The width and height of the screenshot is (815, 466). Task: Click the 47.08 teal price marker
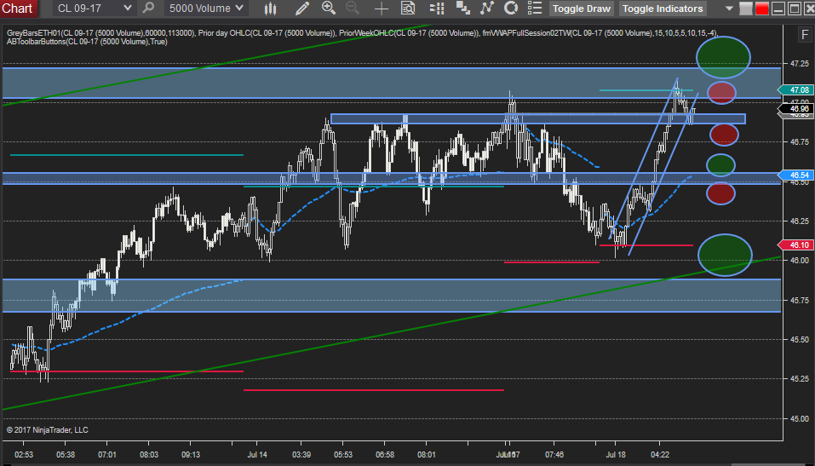[x=798, y=90]
